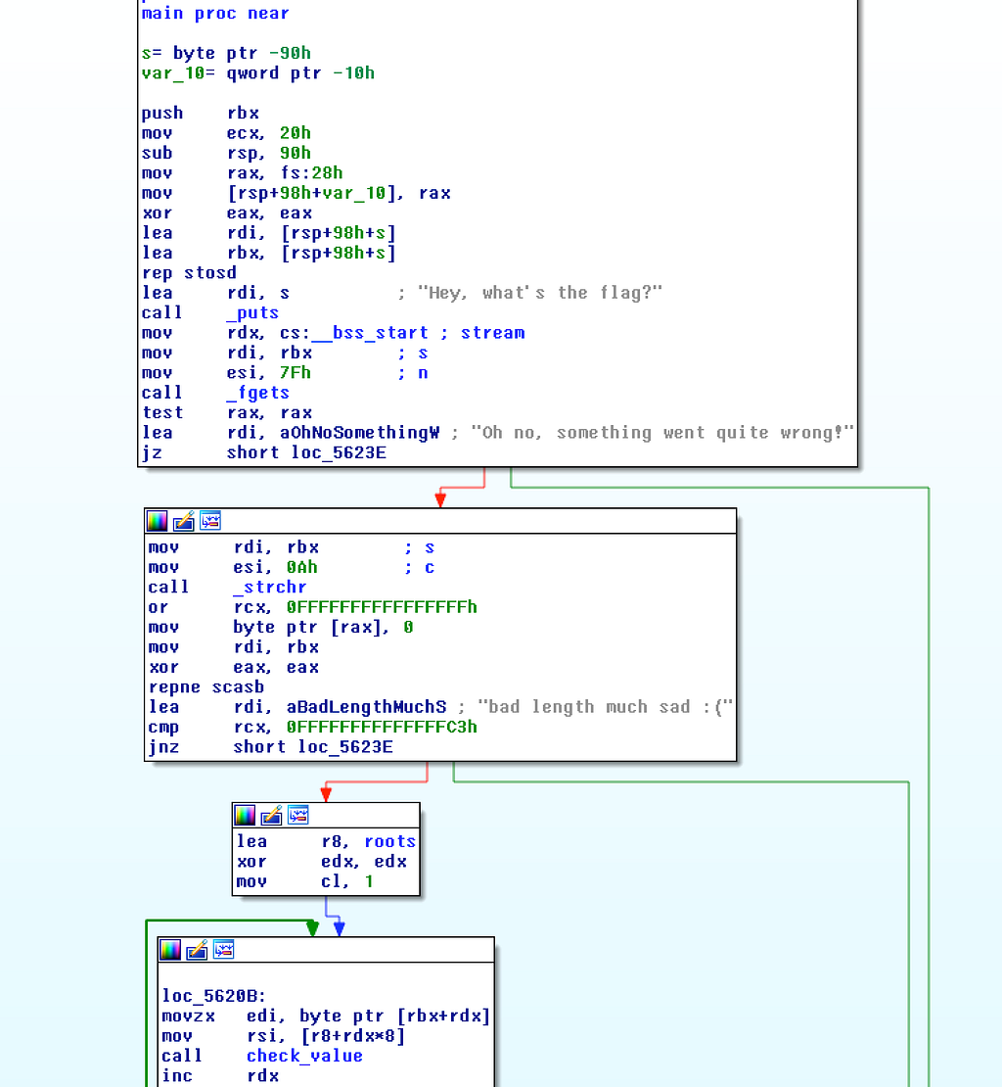Image resolution: width=1002 pixels, height=1087 pixels.
Task: Click the __bss_start stream reference
Action: coord(370,334)
